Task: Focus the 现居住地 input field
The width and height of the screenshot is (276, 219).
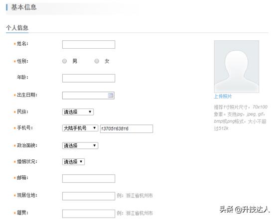Action: (89, 196)
